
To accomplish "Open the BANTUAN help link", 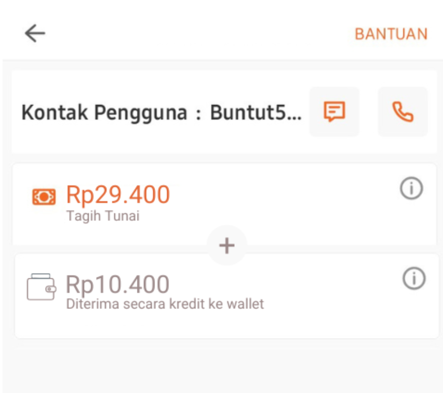I will 391,34.
